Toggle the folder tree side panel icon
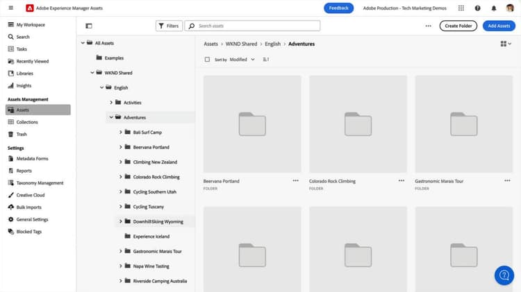Screen dimensions: 521x292 point(89,26)
